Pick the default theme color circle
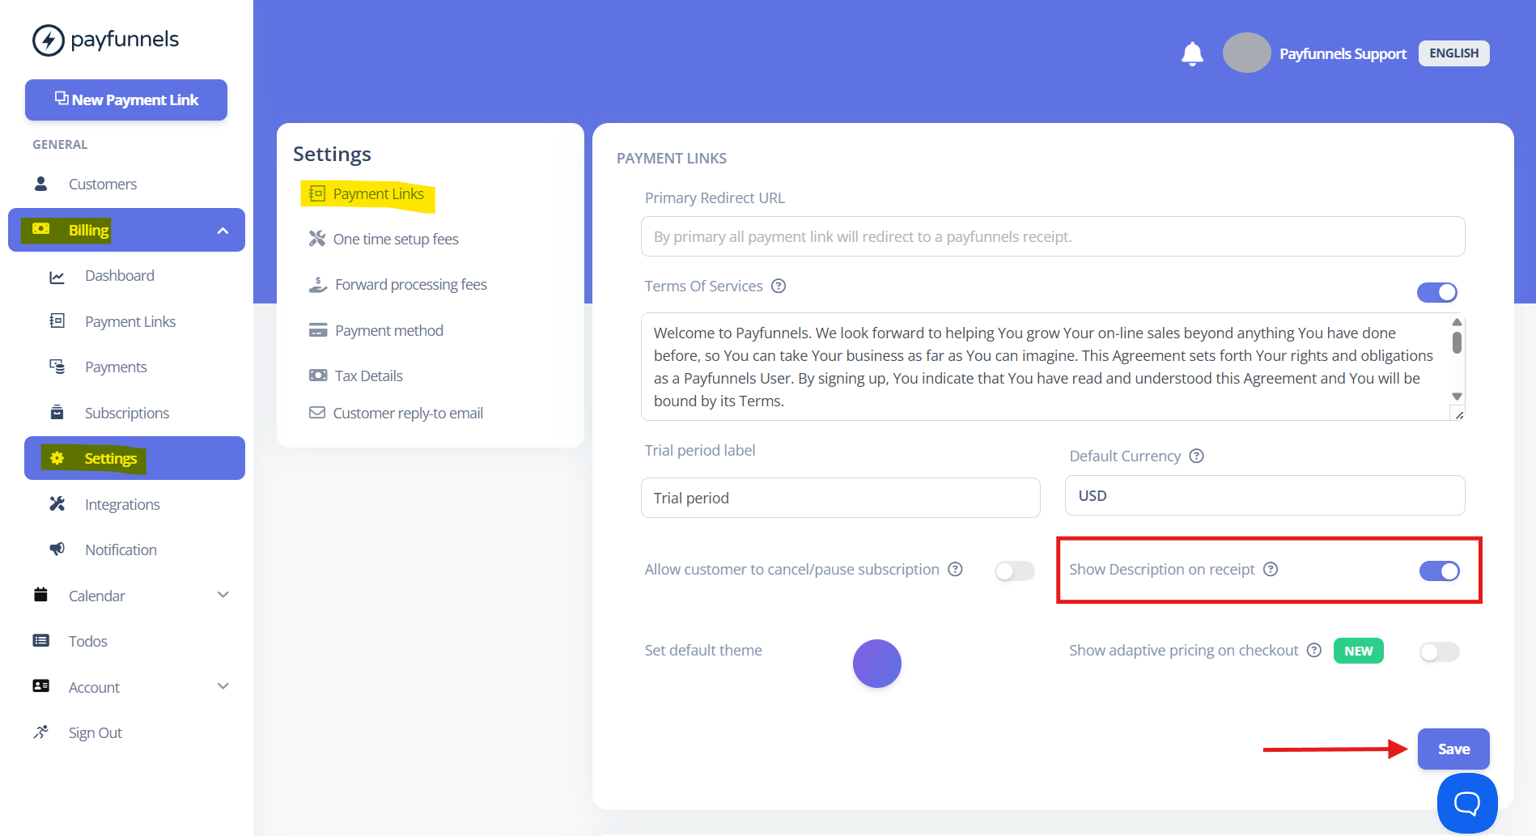Viewport: 1536px width, 836px height. pos(877,664)
